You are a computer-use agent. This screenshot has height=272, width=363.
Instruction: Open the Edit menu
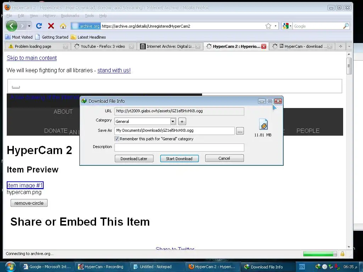point(21,16)
